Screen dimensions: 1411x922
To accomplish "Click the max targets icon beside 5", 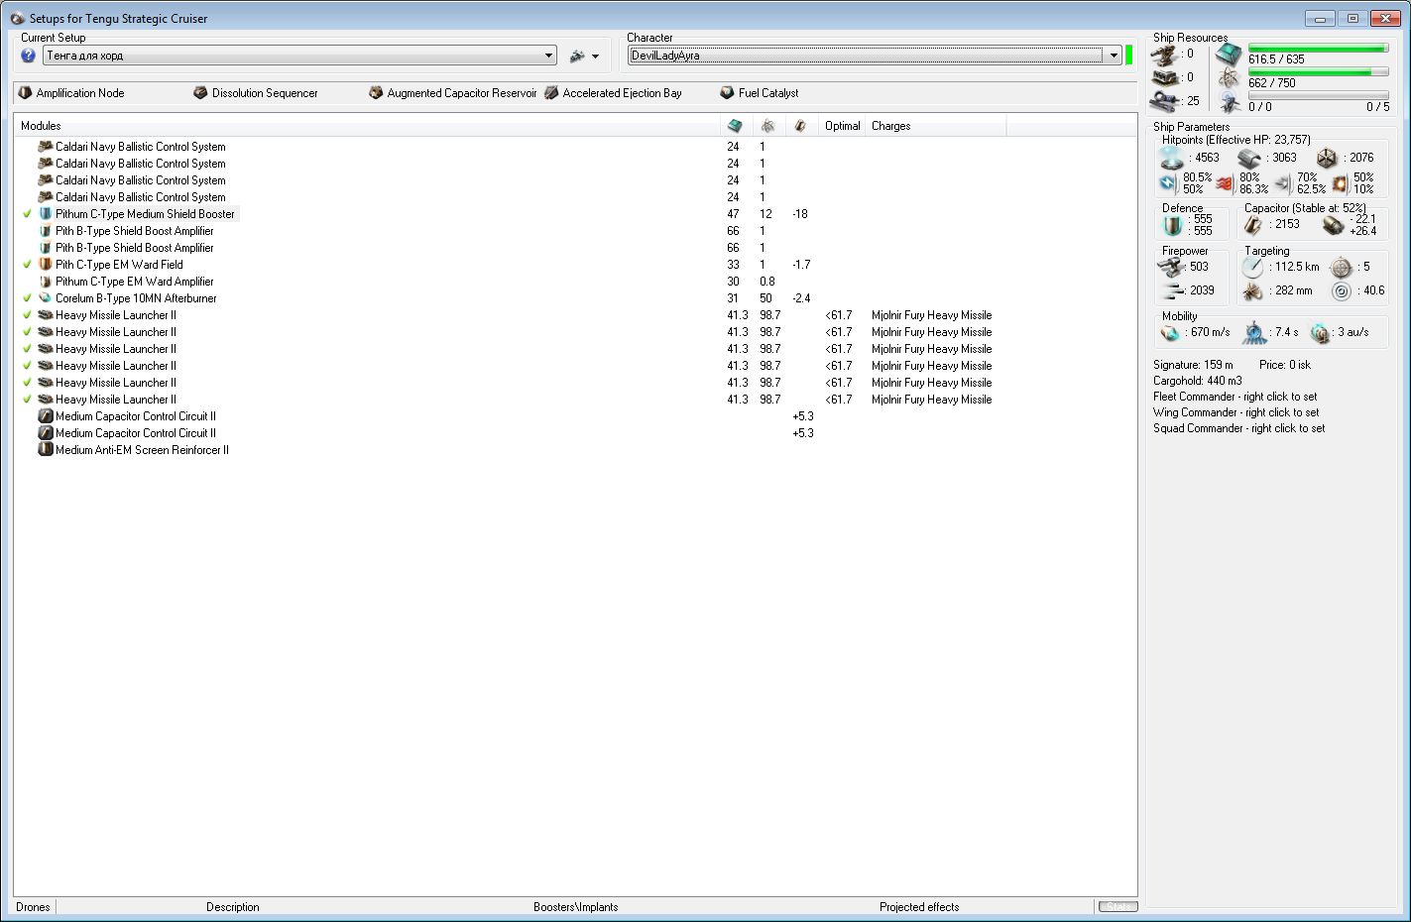I will [1341, 268].
